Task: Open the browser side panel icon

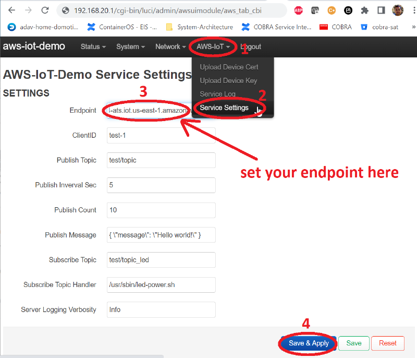Action: (x=380, y=10)
